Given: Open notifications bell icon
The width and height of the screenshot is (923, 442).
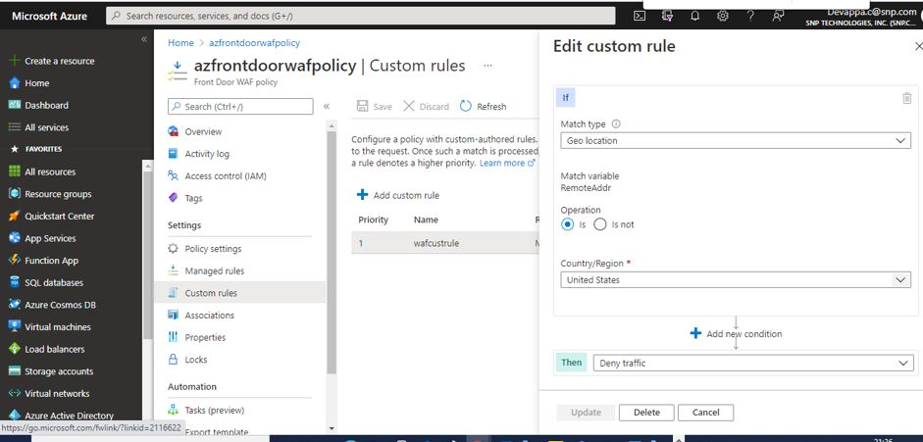Looking at the screenshot, I should [694, 17].
